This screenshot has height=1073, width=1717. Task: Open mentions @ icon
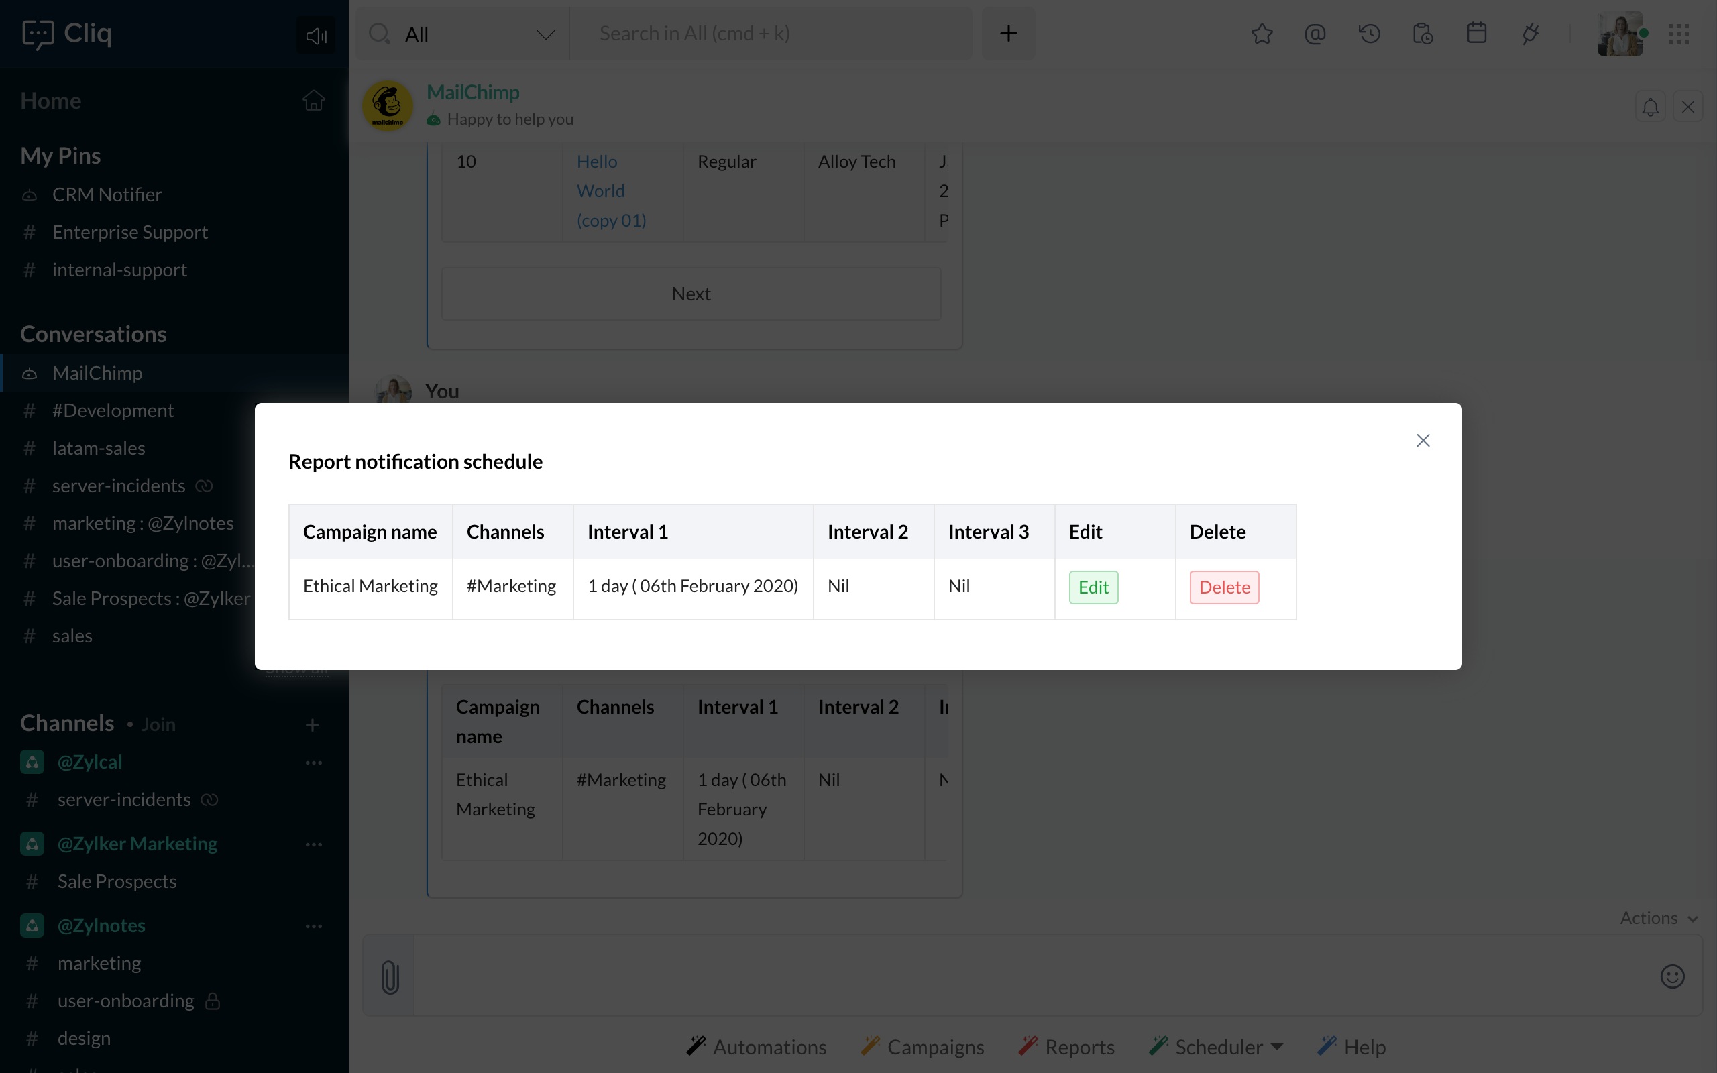point(1315,34)
